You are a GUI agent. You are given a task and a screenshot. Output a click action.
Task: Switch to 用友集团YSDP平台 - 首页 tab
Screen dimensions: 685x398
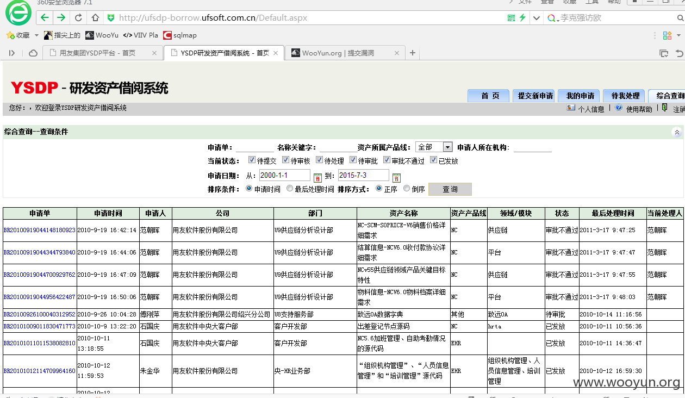point(103,53)
